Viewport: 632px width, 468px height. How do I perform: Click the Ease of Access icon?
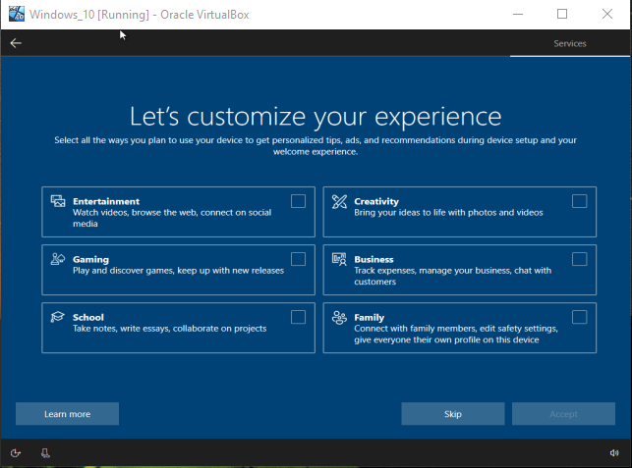coord(16,453)
